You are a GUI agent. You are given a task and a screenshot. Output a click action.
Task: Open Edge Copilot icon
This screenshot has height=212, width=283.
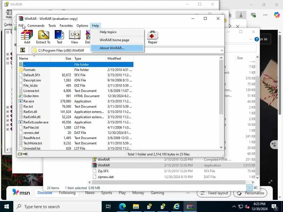tap(277, 15)
